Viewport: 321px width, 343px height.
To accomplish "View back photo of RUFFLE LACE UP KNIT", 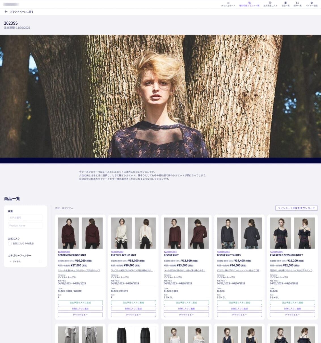I will click(x=145, y=233).
